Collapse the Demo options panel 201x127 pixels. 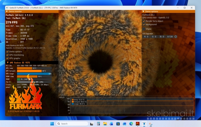coord(143,12)
